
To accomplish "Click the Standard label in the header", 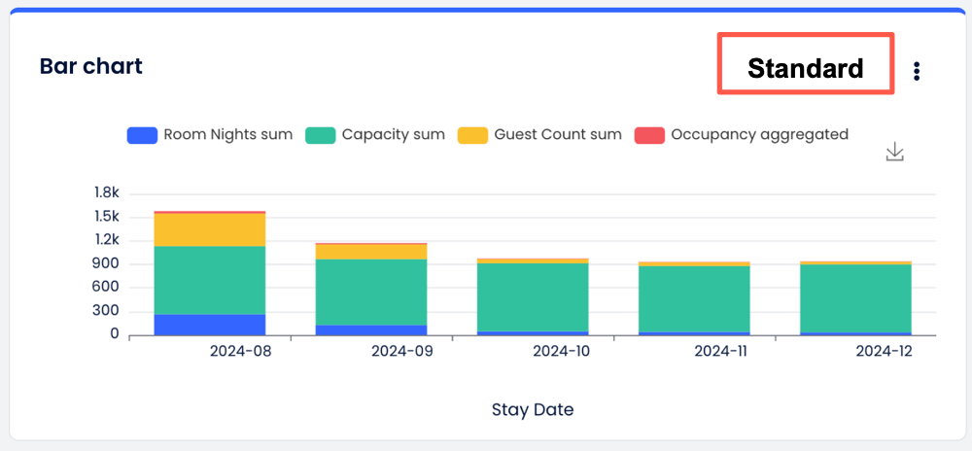I will 805,68.
